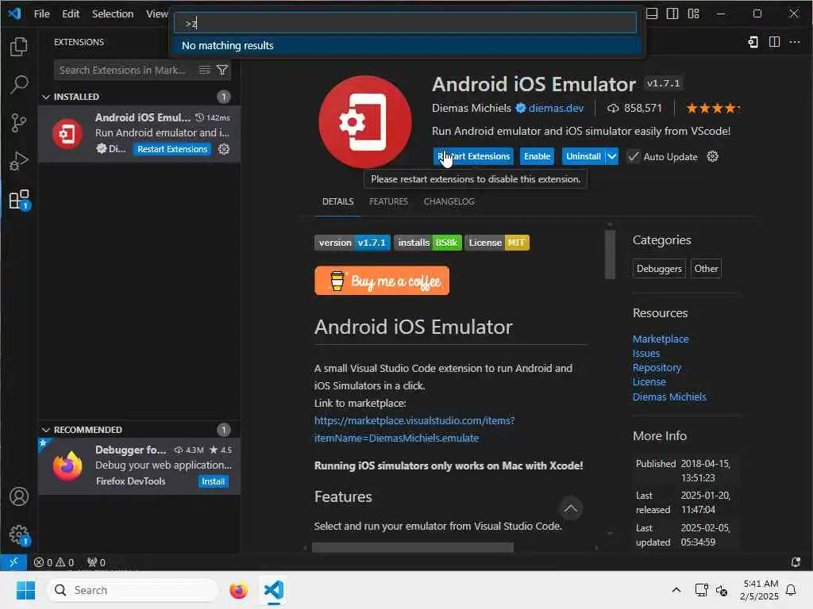Open the diemas.dev publisher link
The image size is (813, 609).
[556, 108]
